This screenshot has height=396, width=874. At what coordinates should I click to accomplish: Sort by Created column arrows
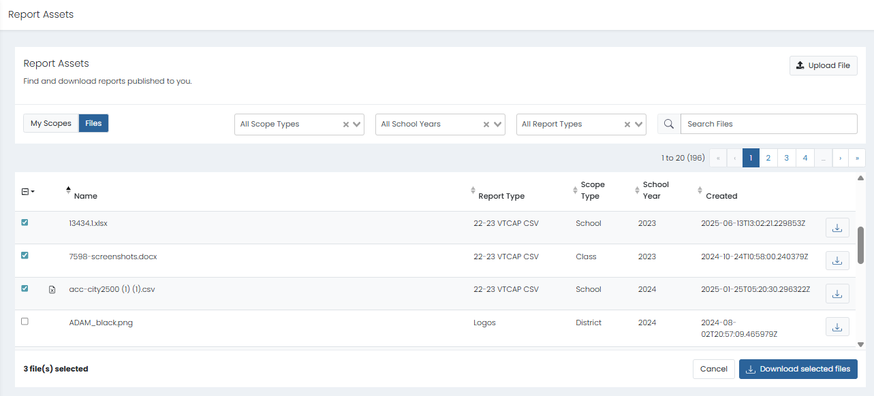pyautogui.click(x=700, y=191)
